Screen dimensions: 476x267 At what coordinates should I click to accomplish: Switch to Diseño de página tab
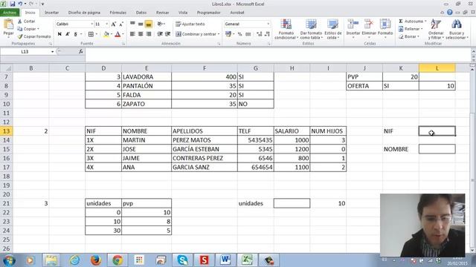click(x=84, y=13)
